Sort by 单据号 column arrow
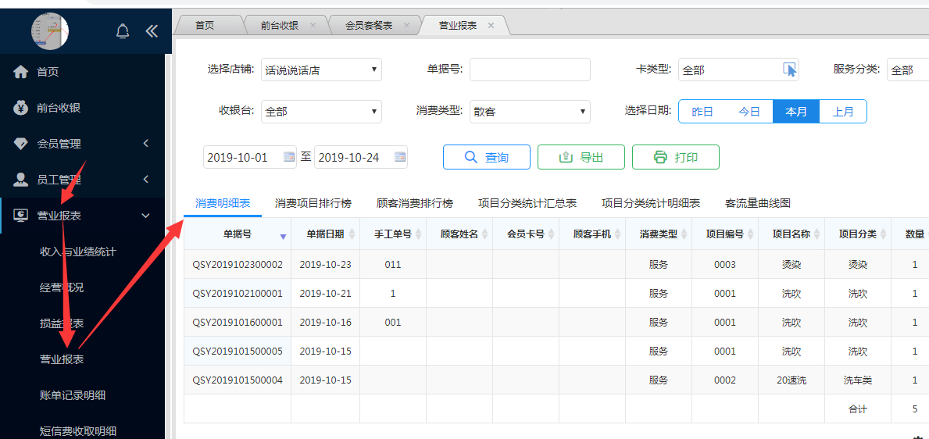 click(x=283, y=237)
